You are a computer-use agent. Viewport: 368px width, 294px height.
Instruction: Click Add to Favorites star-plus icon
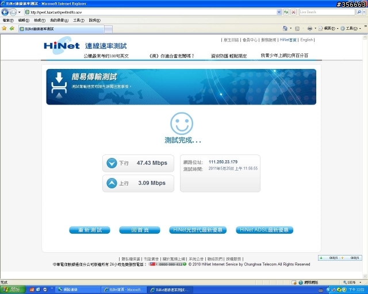click(x=12, y=28)
